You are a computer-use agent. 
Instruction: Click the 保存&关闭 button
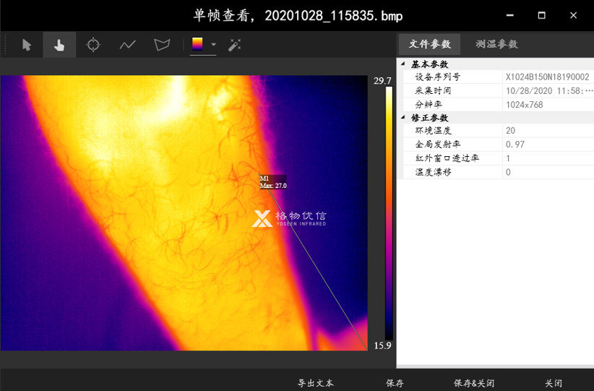pyautogui.click(x=474, y=383)
